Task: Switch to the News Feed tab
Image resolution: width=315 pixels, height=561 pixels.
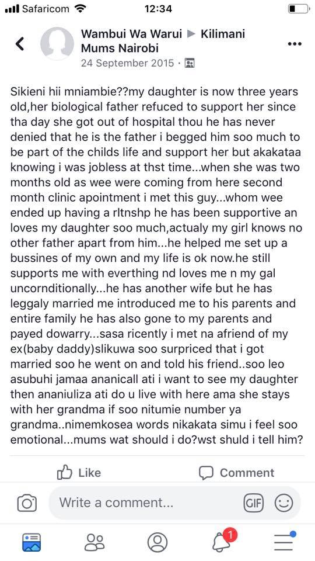Action: point(32,542)
